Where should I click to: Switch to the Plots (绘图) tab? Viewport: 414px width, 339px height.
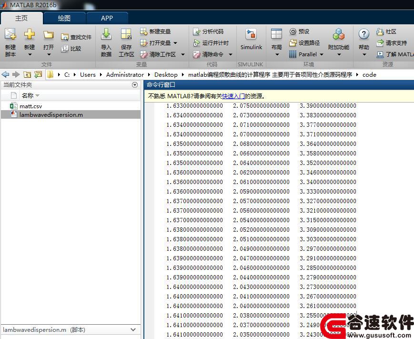[x=64, y=18]
